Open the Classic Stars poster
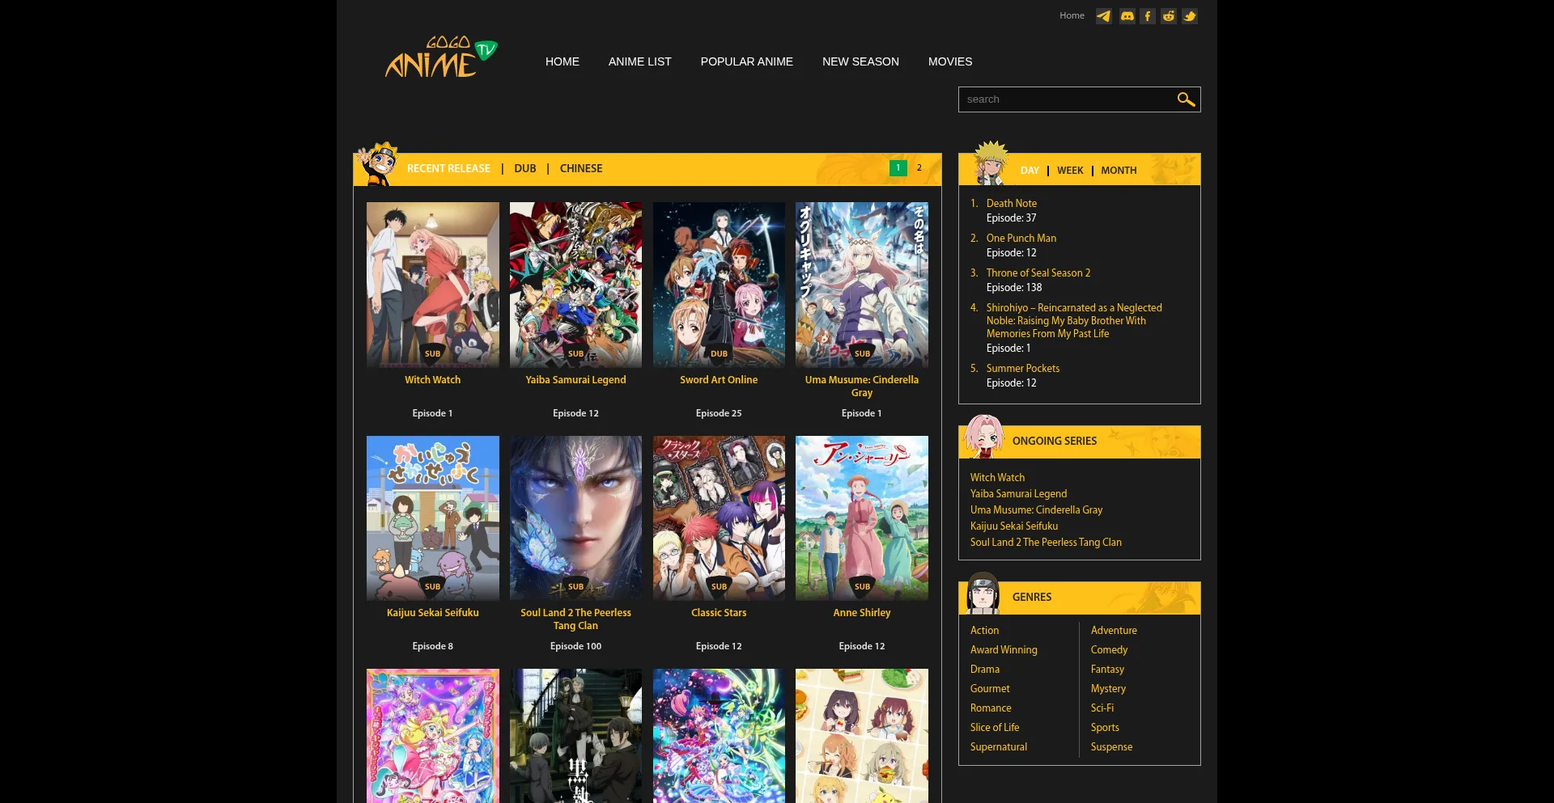Image resolution: width=1554 pixels, height=803 pixels. click(x=719, y=518)
